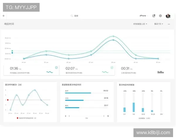Image resolution: width=176 pixels, height=140 pixels.
Task: Open the 所有客服人员 dropdown filter
Action: pos(140,24)
